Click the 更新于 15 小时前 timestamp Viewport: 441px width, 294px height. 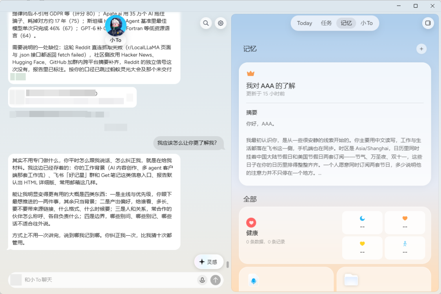tap(265, 94)
